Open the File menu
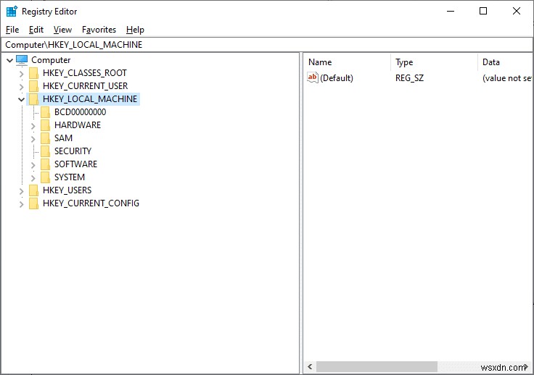Viewport: 534px width, 375px height. coord(12,30)
